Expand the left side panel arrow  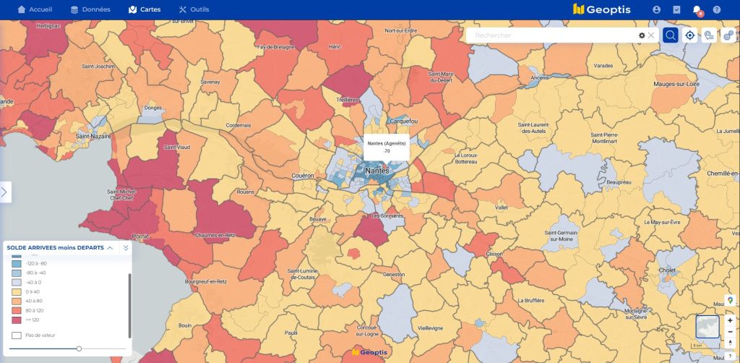pyautogui.click(x=4, y=192)
